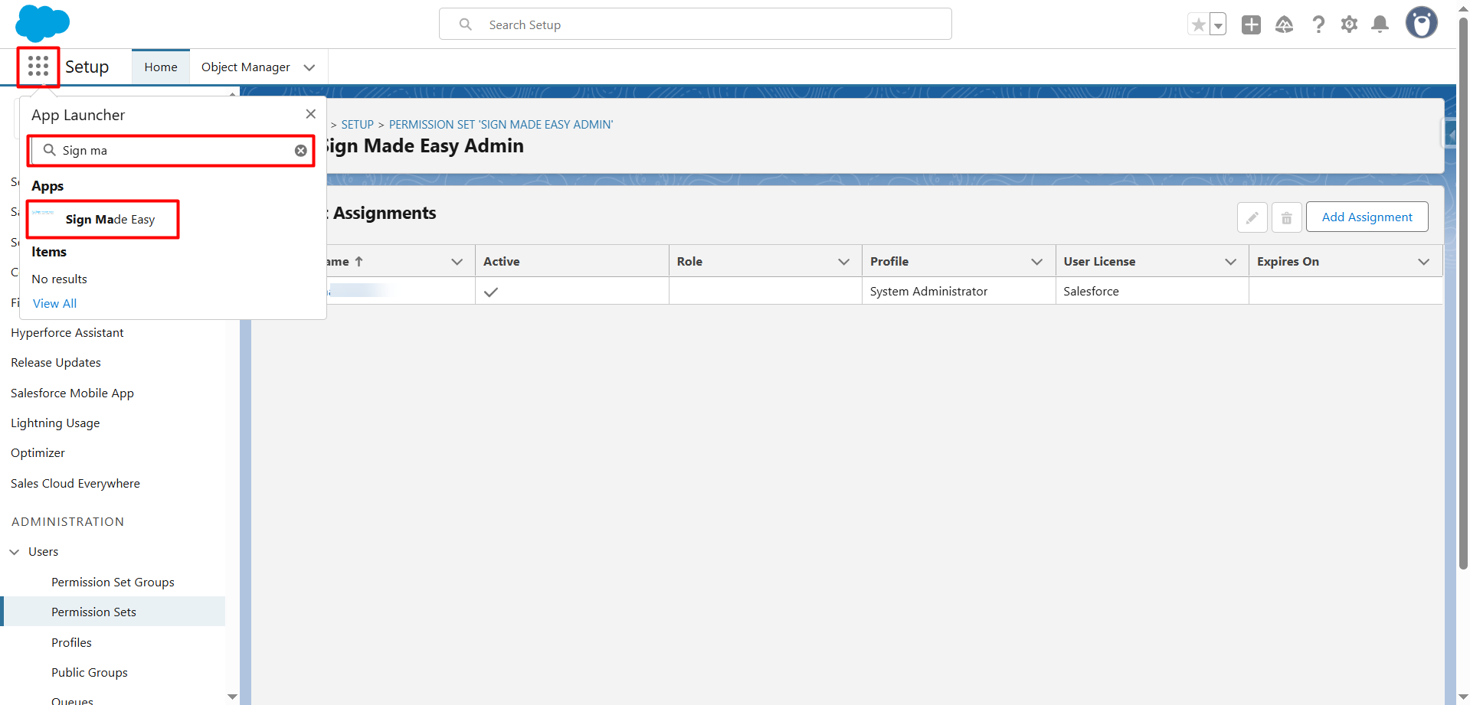
Task: Open the Role column menu chevron
Action: pos(844,262)
